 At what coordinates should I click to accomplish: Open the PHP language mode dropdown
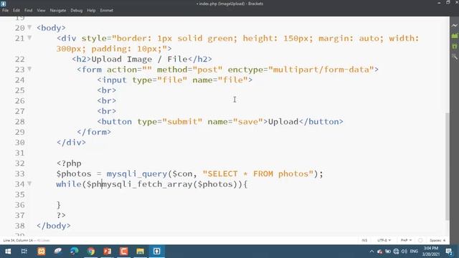point(407,240)
